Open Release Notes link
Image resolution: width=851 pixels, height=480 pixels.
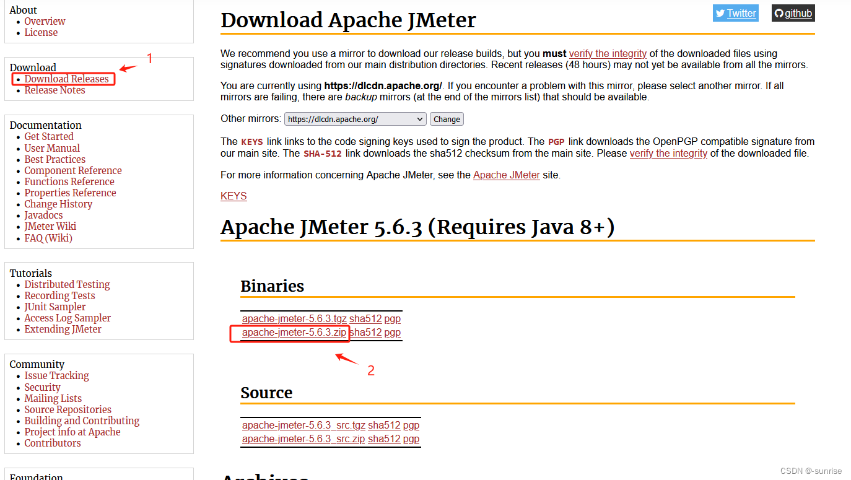tap(55, 90)
